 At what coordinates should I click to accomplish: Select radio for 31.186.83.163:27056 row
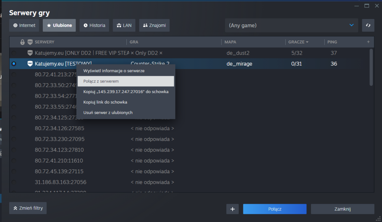tap(14, 182)
